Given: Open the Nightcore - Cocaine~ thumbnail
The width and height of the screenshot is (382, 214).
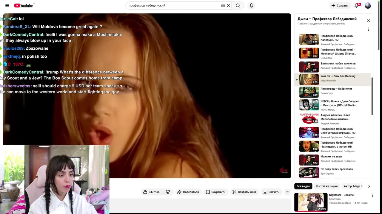Looking at the screenshot, I should point(311,202).
